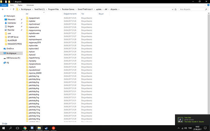The image size is (210, 131).
Task: Click Program Files in the address path
Action: pyautogui.click(x=54, y=9)
